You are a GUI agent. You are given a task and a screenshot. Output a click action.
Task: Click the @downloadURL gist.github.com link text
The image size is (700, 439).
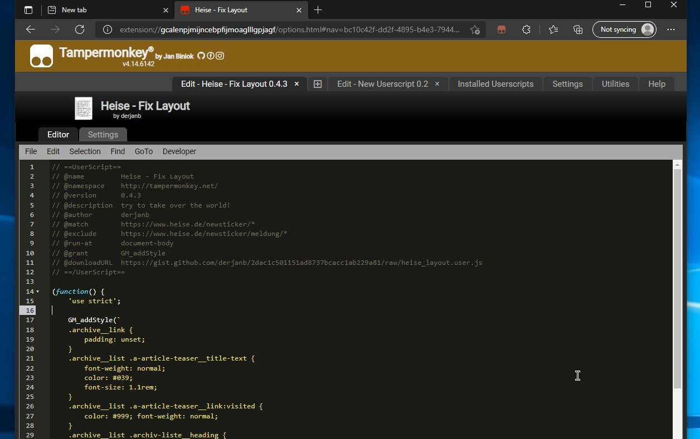(302, 263)
